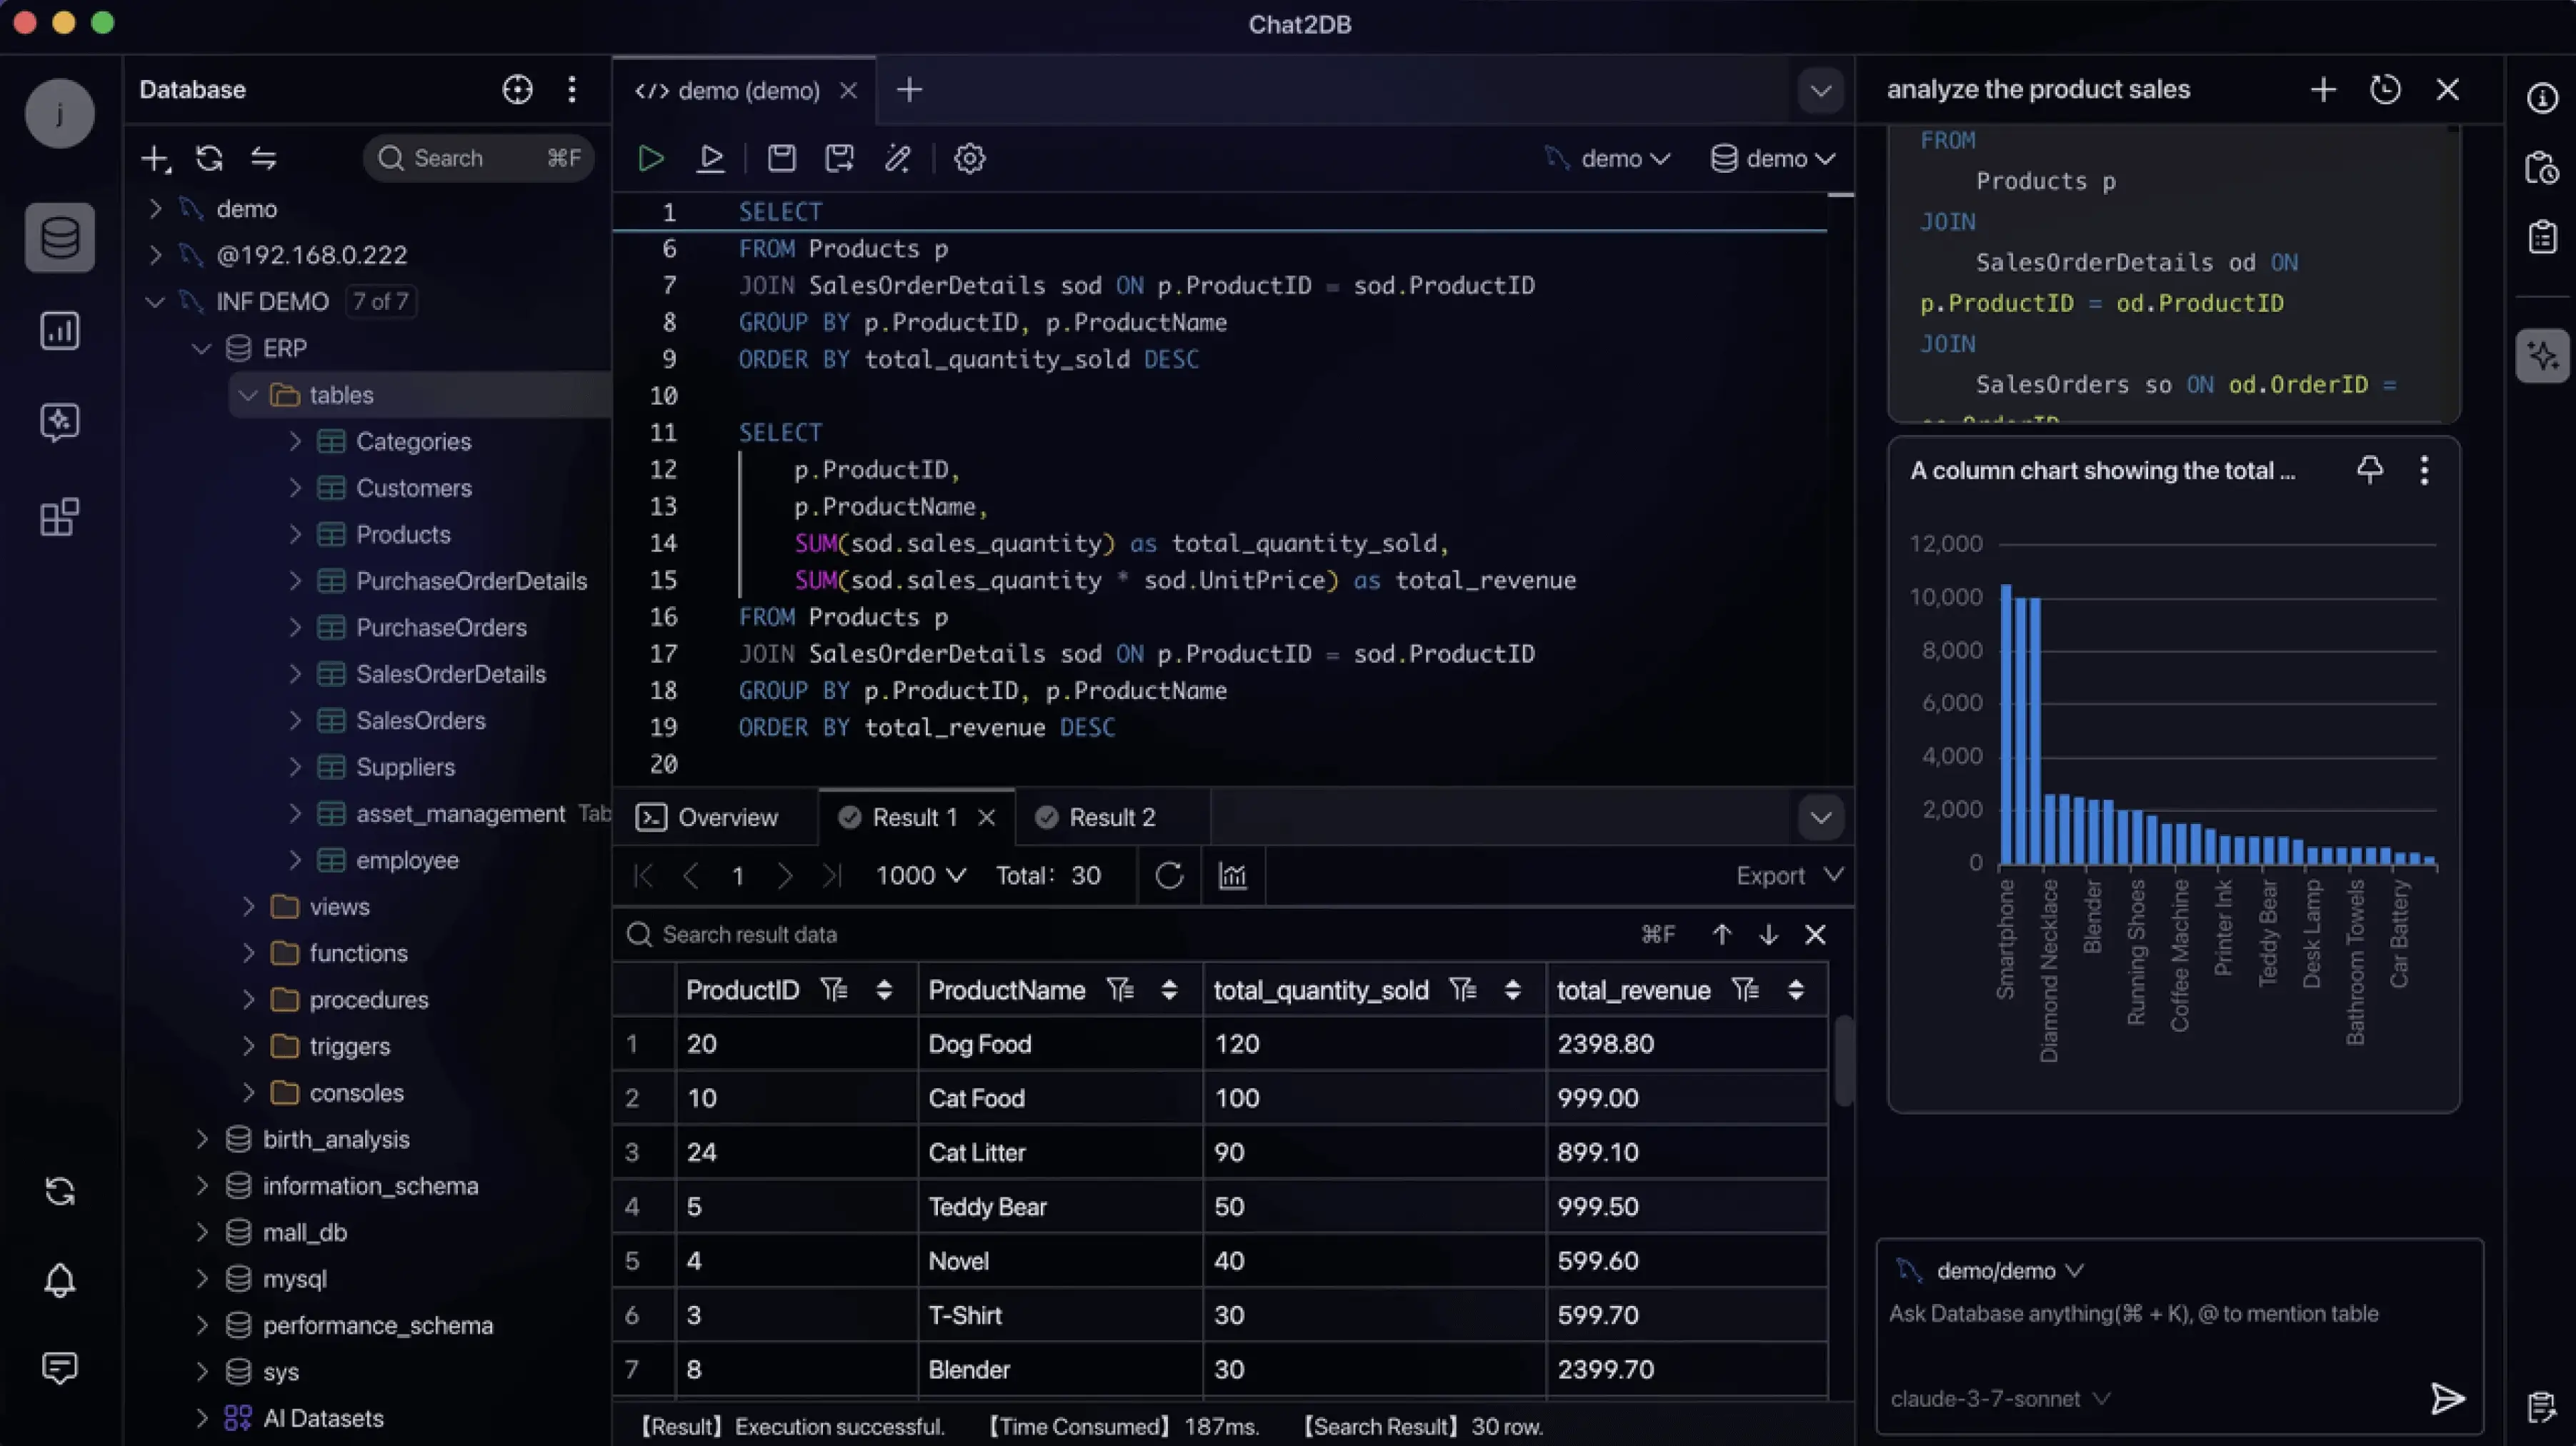Viewport: 2576px width, 1446px height.
Task: Run the SQL query with play icon
Action: (650, 158)
